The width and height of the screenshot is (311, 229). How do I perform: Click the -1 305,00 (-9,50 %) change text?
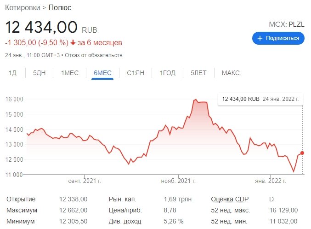(x=37, y=42)
